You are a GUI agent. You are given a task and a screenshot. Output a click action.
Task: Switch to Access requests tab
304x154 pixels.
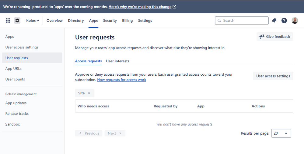click(89, 61)
